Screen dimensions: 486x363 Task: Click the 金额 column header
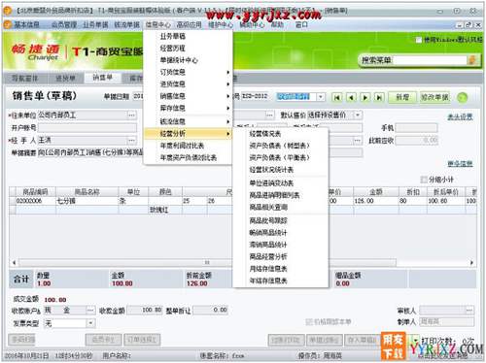click(x=376, y=192)
